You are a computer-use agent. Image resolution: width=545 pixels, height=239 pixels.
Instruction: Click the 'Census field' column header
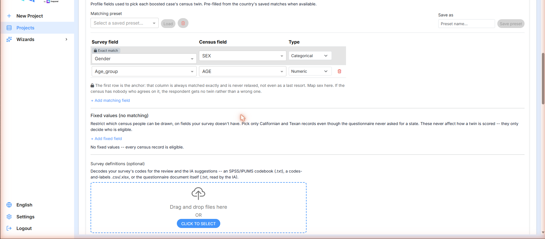213,42
